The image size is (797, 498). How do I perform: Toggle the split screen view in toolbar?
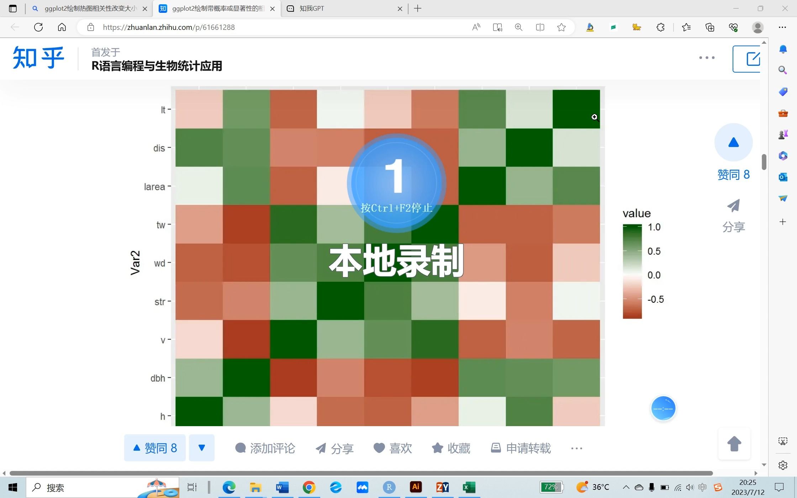pyautogui.click(x=540, y=27)
